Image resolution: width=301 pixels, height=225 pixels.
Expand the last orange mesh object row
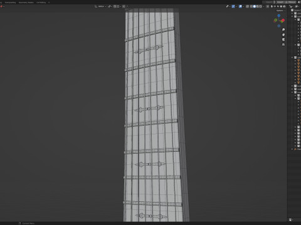tap(295, 82)
